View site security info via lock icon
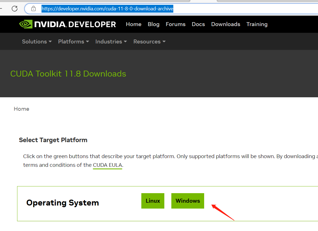318x231 pixels. pyautogui.click(x=33, y=8)
